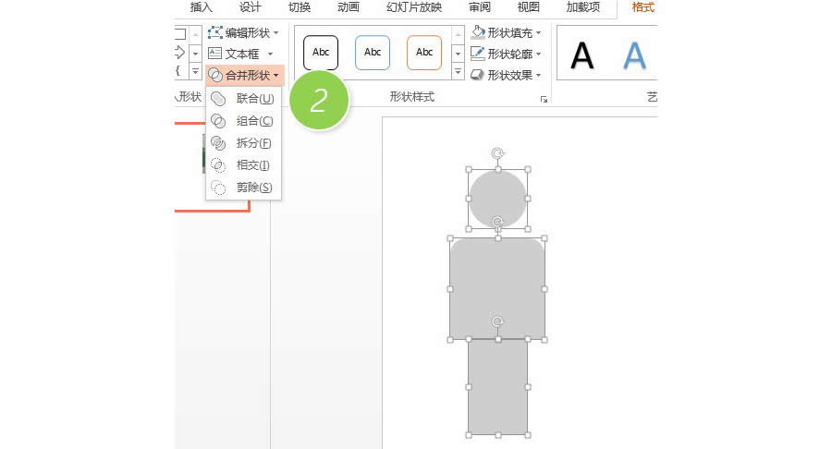
Task: Expand the insert shapes gallery
Action: click(195, 70)
